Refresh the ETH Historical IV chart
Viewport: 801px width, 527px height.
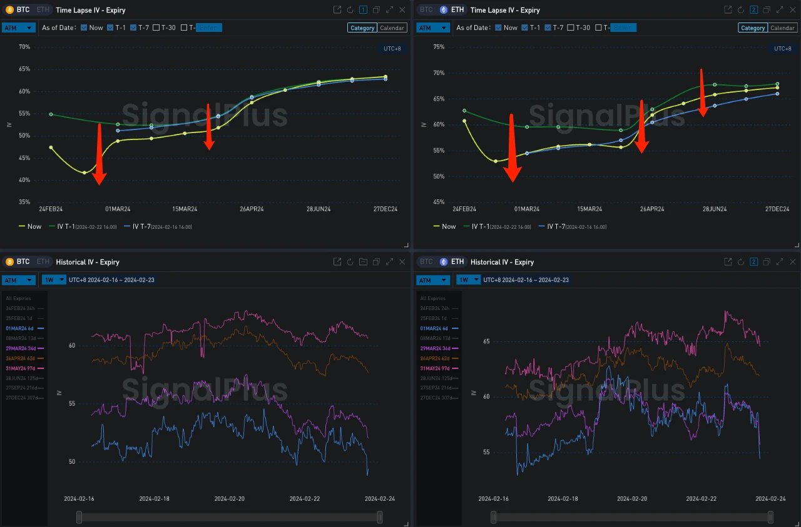(740, 262)
